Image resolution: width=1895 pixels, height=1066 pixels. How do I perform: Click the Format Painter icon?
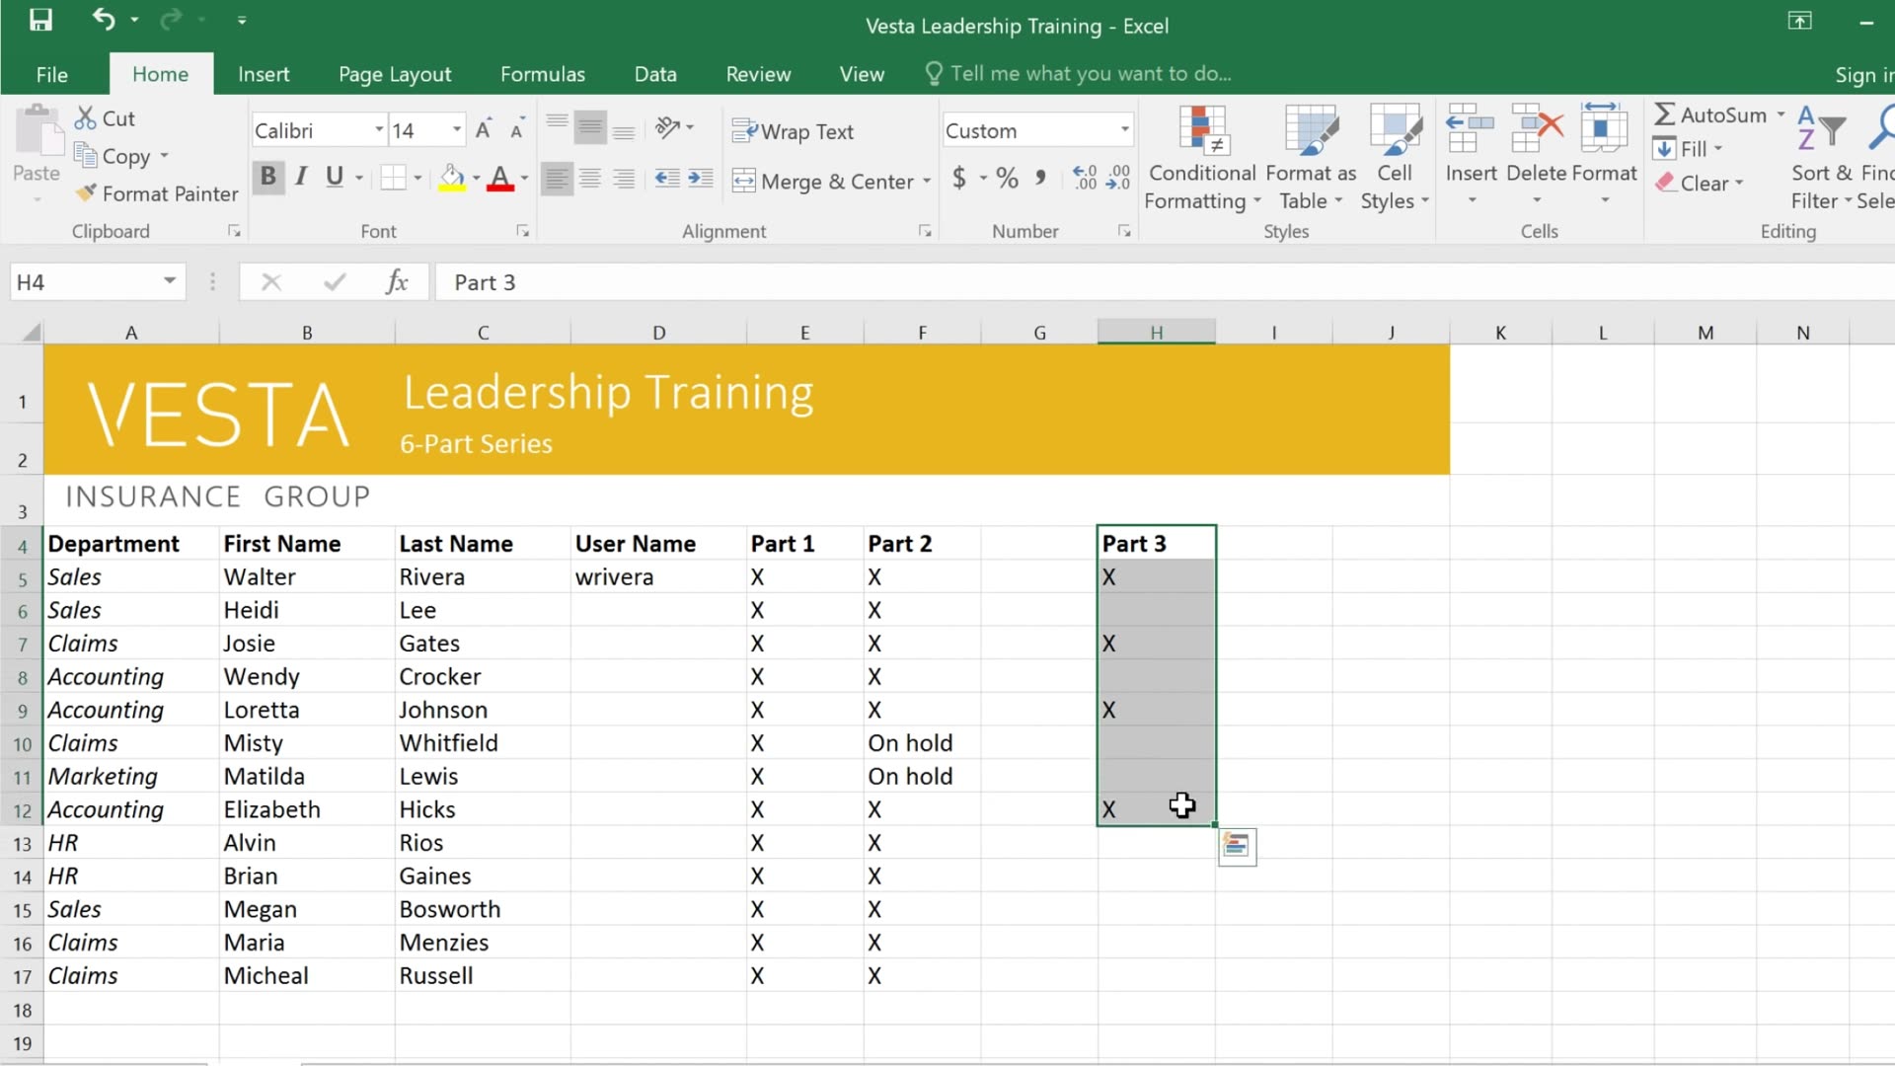(89, 193)
